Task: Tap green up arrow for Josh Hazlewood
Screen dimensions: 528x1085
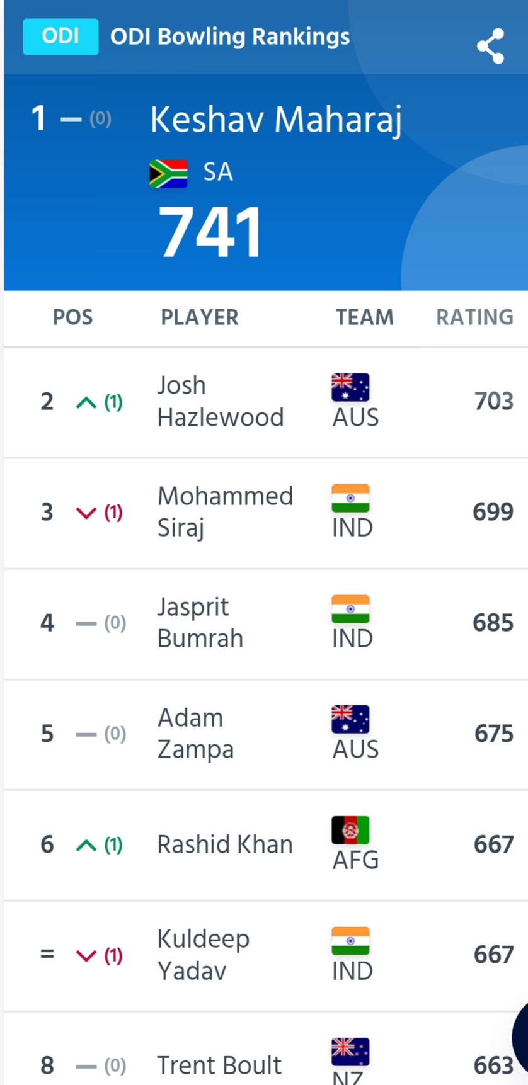Action: pyautogui.click(x=86, y=402)
